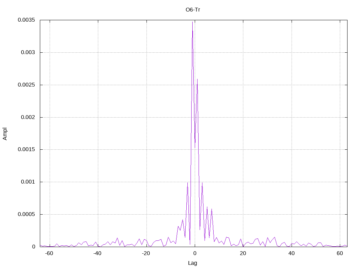The image size is (358, 268).
Task: Click the -40 x-axis tick label
Action: click(97, 253)
